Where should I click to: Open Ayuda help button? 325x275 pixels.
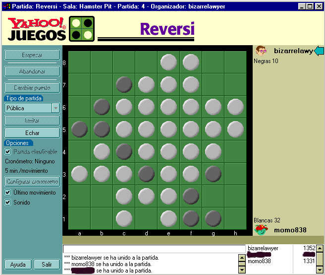coord(18,265)
